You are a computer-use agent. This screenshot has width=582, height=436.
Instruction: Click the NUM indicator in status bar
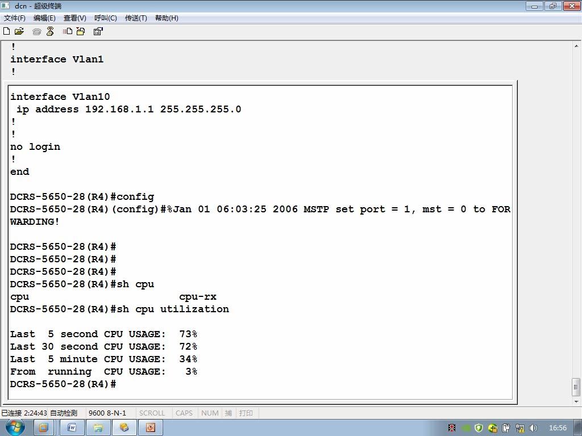tap(210, 413)
